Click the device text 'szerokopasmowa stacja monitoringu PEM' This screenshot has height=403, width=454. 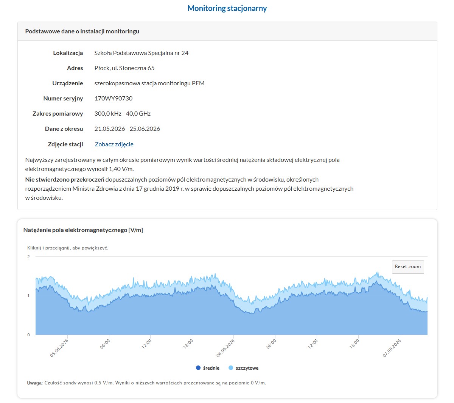point(149,83)
